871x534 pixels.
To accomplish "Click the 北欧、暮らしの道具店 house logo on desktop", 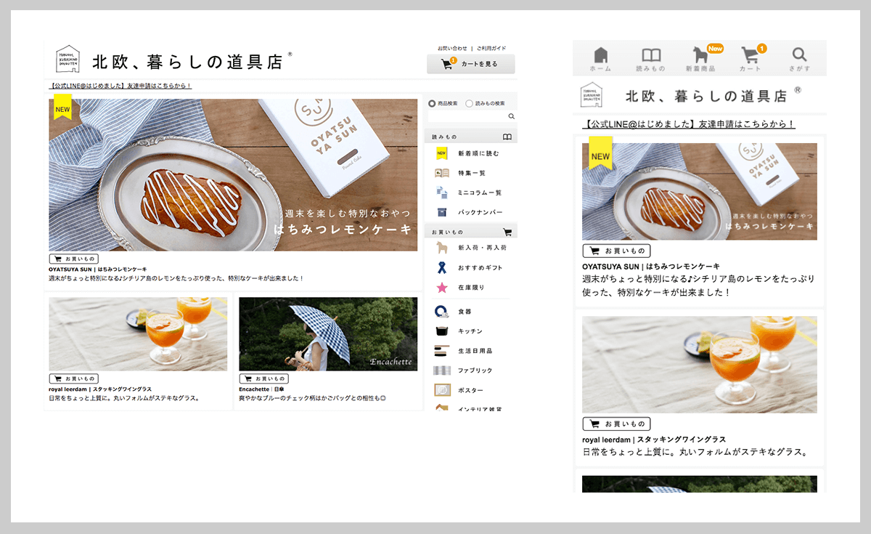I will (68, 60).
